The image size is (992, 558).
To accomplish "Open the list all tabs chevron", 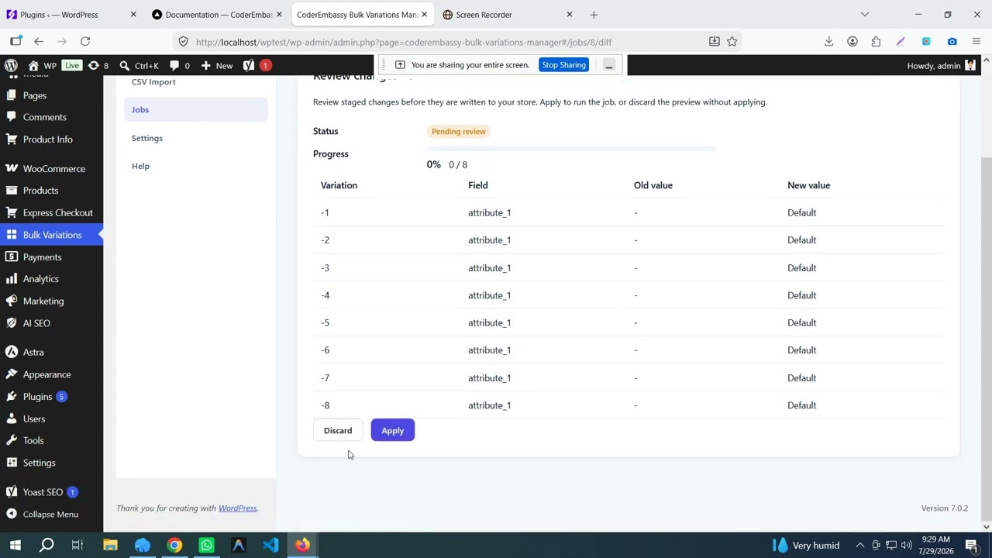I will [x=865, y=15].
